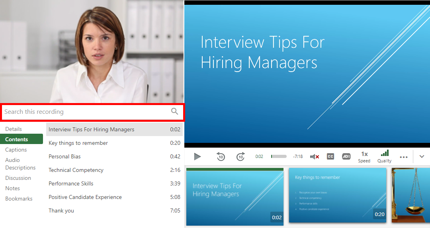Switch to the Captions tab
This screenshot has width=430, height=228.
click(x=16, y=150)
